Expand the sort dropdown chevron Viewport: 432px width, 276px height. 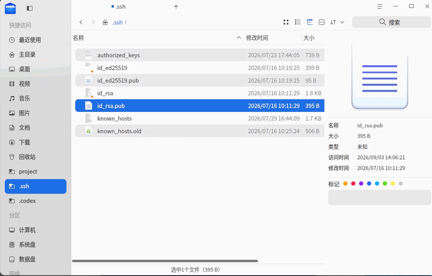[342, 22]
